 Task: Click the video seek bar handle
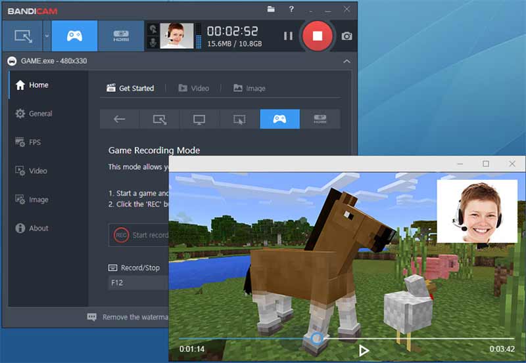(x=316, y=338)
